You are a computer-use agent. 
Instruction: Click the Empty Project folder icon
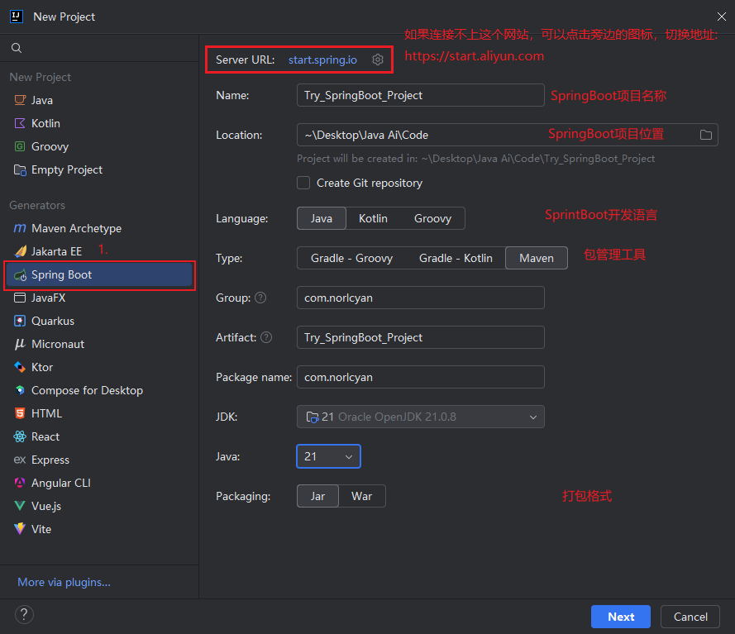click(x=20, y=169)
